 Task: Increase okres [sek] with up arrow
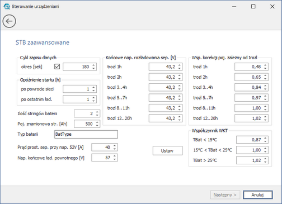click(x=93, y=65)
